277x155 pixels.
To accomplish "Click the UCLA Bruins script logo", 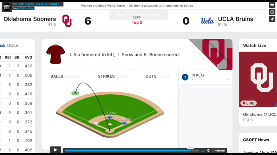I will click(x=207, y=21).
